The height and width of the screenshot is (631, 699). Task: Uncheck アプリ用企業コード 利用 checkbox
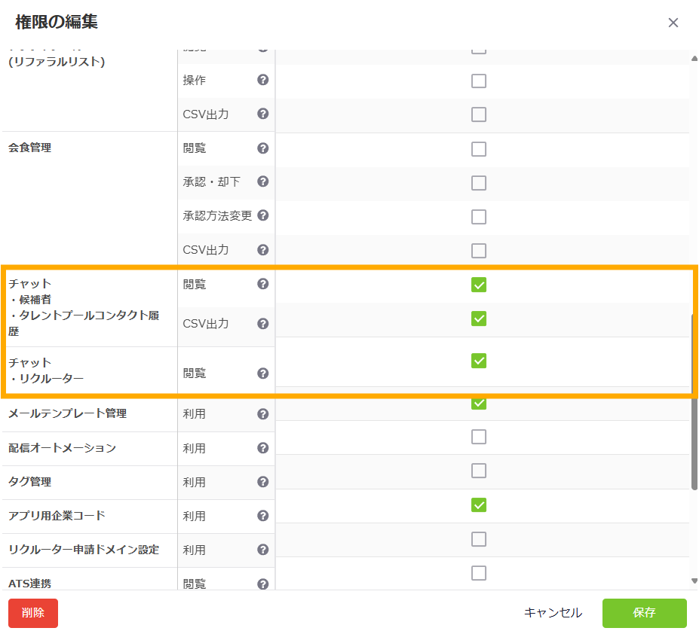tap(479, 504)
